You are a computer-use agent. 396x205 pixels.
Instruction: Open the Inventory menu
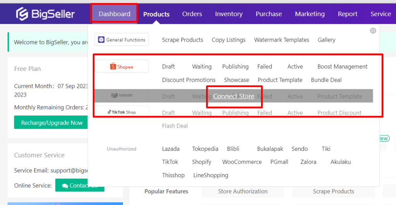[x=229, y=14]
